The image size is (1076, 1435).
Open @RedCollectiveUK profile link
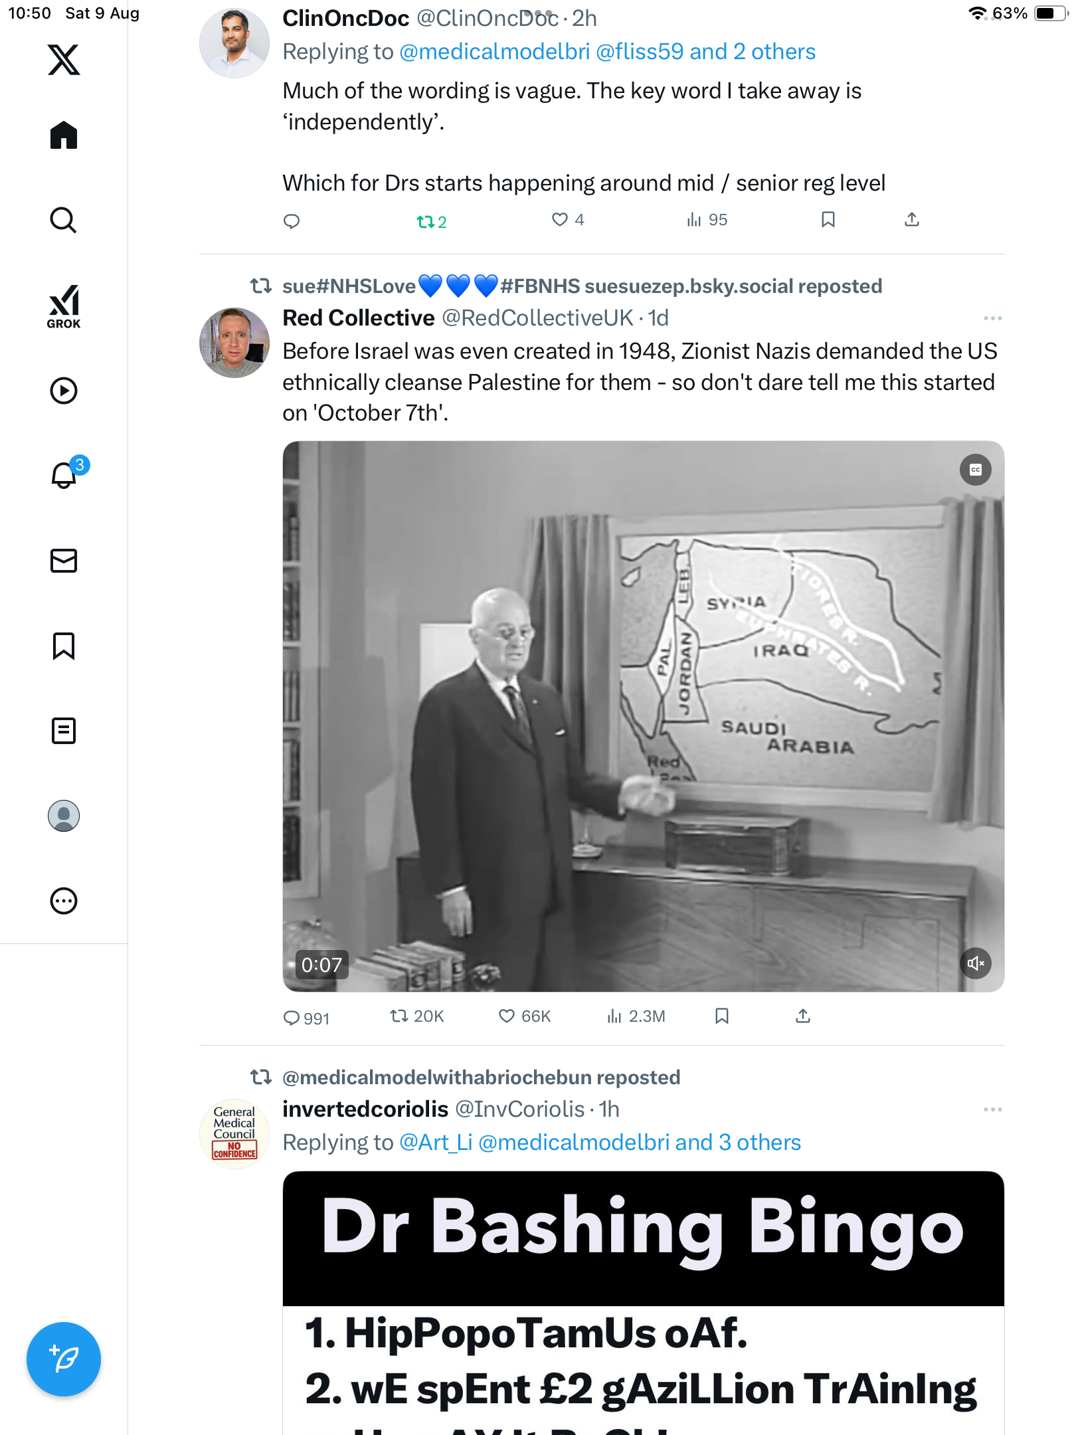(537, 318)
